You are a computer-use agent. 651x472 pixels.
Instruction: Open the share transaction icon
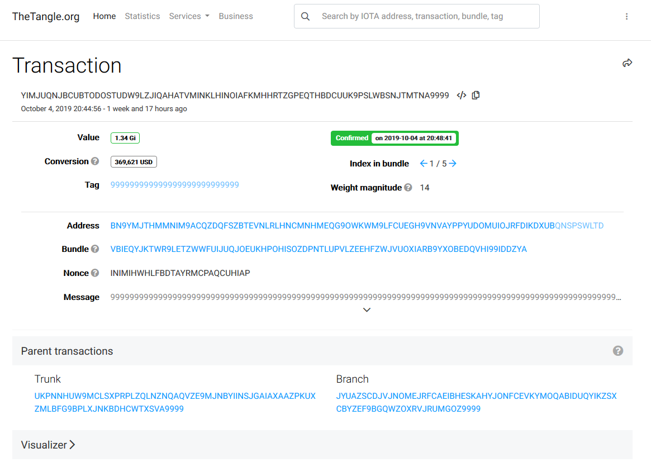(627, 63)
